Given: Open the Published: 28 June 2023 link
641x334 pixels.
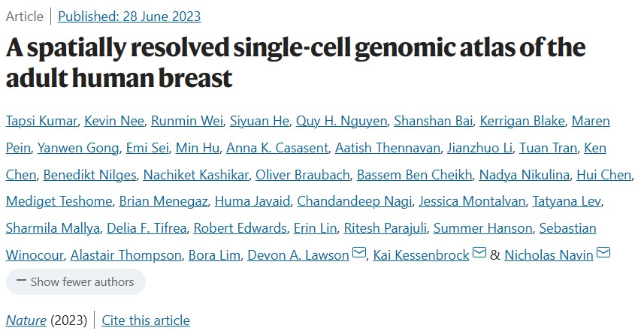Looking at the screenshot, I should 129,17.
